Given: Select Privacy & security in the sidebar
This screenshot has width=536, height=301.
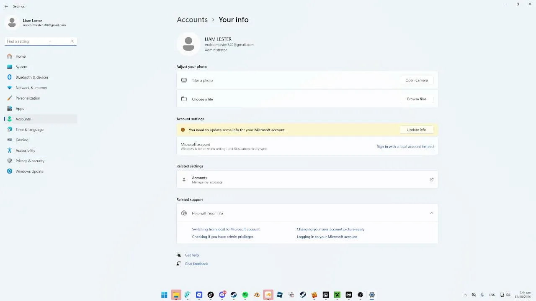Looking at the screenshot, I should [x=41, y=161].
